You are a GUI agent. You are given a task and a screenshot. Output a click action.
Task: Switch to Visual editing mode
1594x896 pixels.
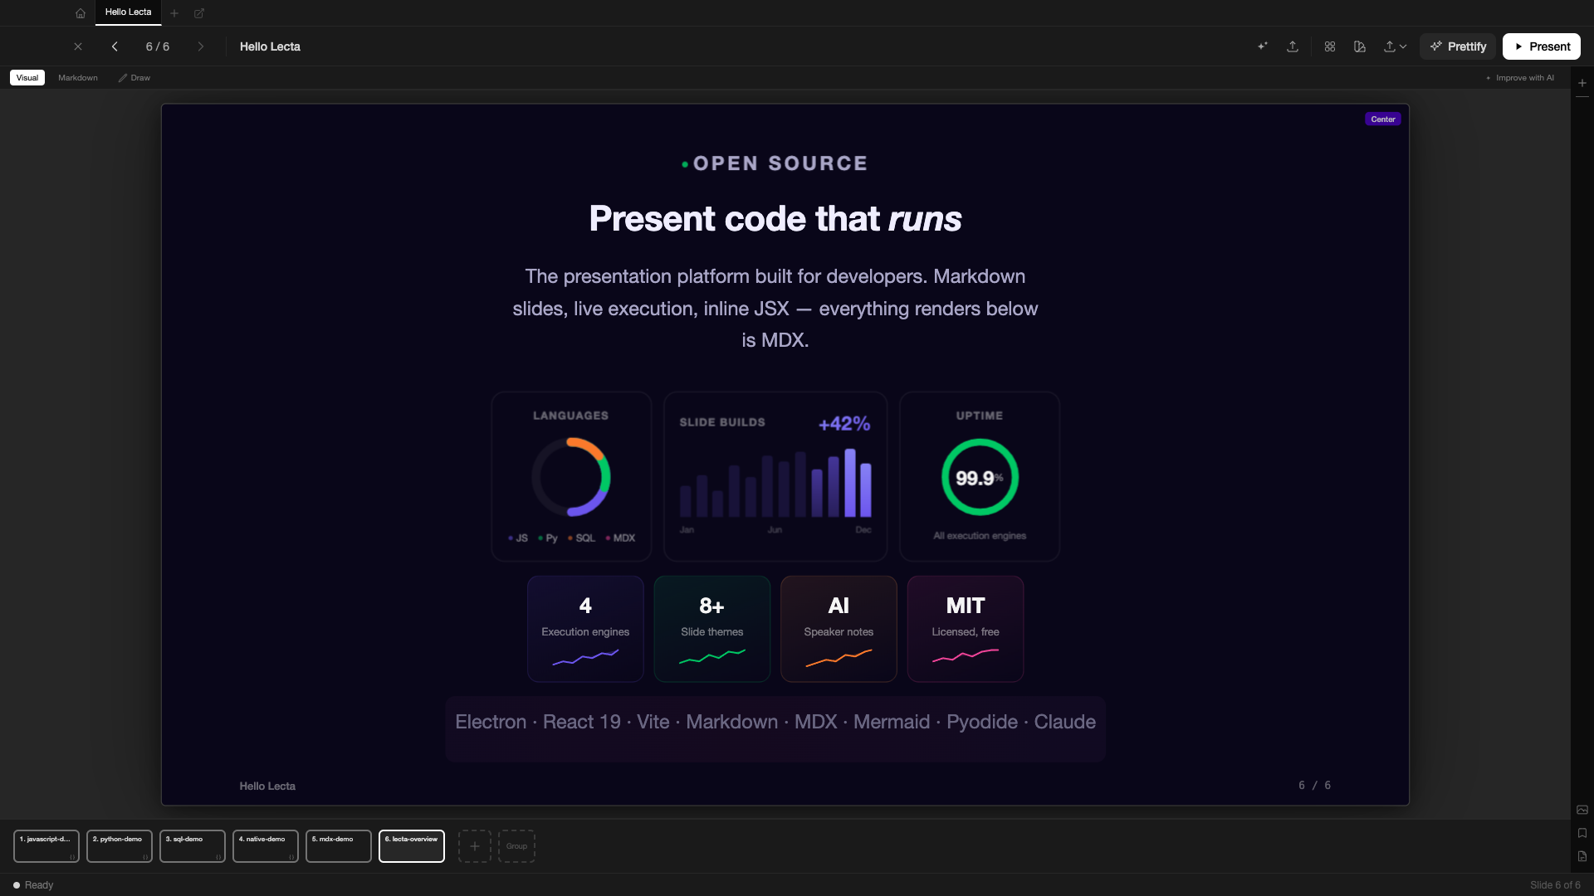point(27,78)
